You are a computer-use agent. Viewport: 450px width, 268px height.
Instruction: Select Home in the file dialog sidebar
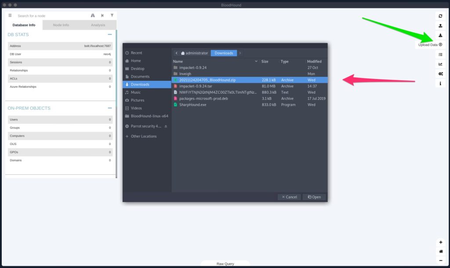click(147, 61)
